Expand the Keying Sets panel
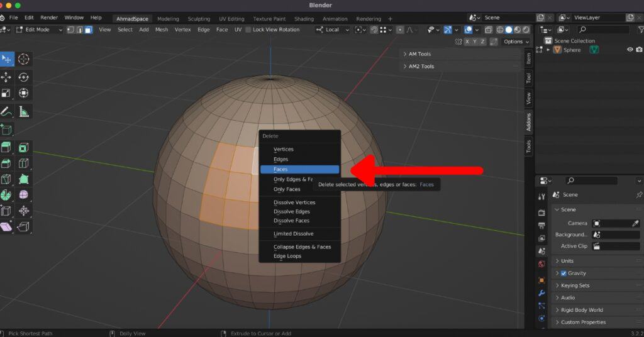The image size is (644, 337). [597, 285]
